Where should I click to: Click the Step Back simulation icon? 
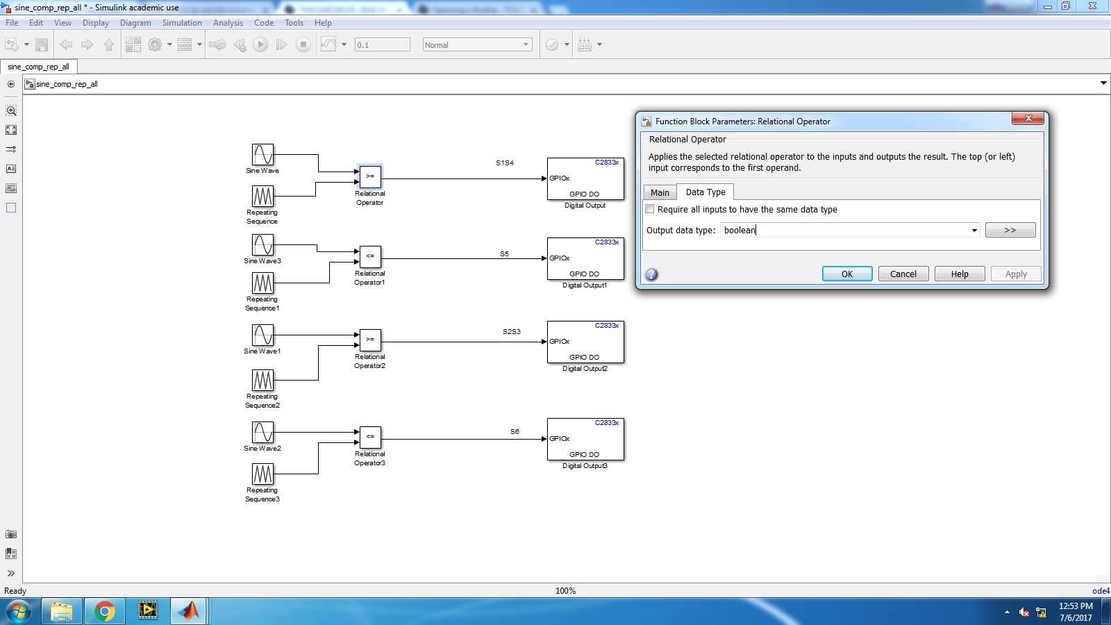coord(240,44)
